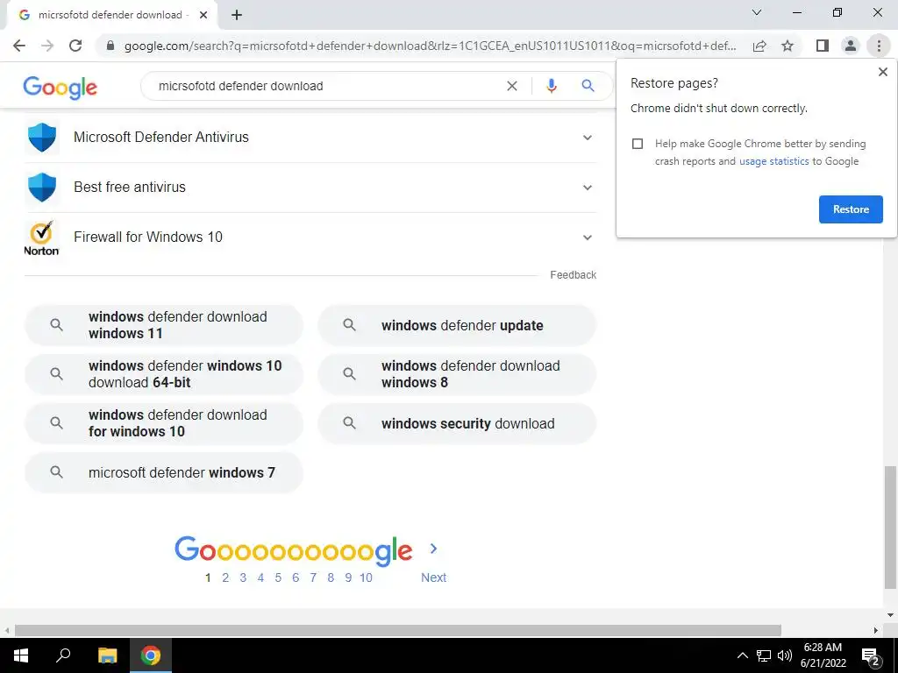This screenshot has height=673, width=898.
Task: Submit search with the blue magnifier icon
Action: [588, 86]
